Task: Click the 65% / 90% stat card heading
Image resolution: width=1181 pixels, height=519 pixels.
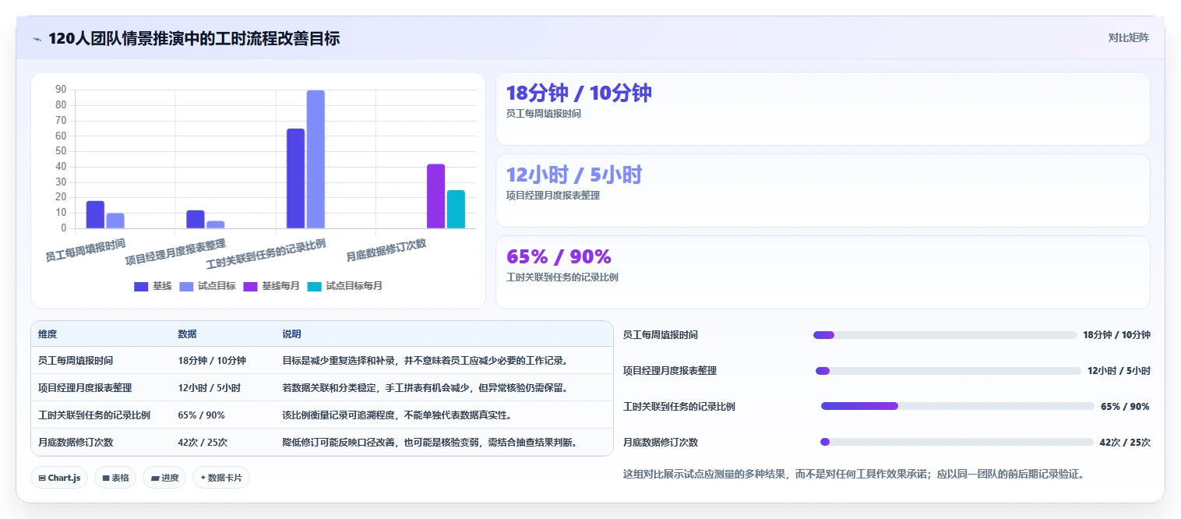Action: coord(559,256)
